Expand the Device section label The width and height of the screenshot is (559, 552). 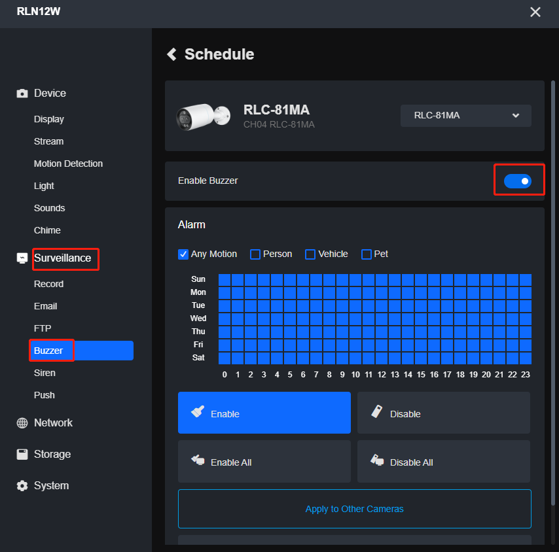coord(50,94)
